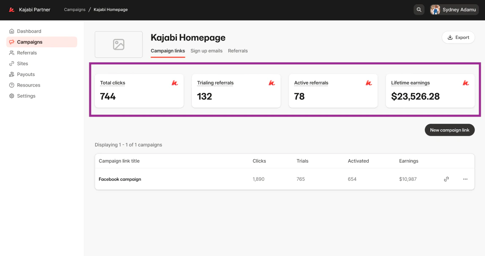
Task: Click the Clicks column header
Action: pyautogui.click(x=259, y=161)
